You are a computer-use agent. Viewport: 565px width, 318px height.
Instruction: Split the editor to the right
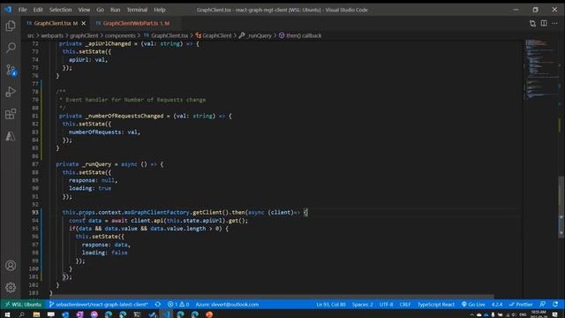click(x=544, y=24)
